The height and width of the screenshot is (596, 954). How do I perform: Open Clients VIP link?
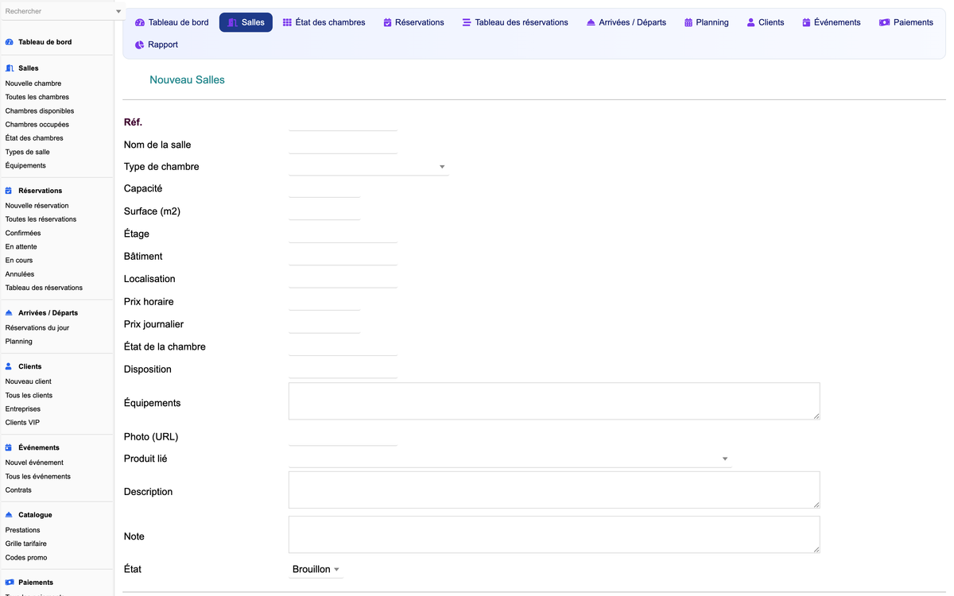coord(22,422)
